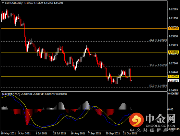Click the 1.20750 orange price label
The height and width of the screenshot is (136, 180).
click(x=174, y=28)
